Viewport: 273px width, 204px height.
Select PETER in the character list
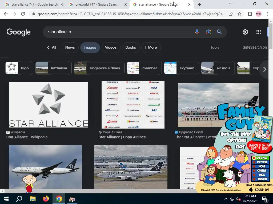tap(261, 162)
